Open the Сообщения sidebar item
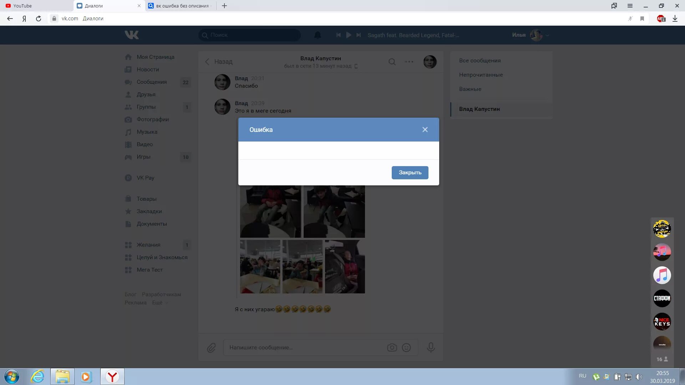The width and height of the screenshot is (685, 385). tap(152, 82)
